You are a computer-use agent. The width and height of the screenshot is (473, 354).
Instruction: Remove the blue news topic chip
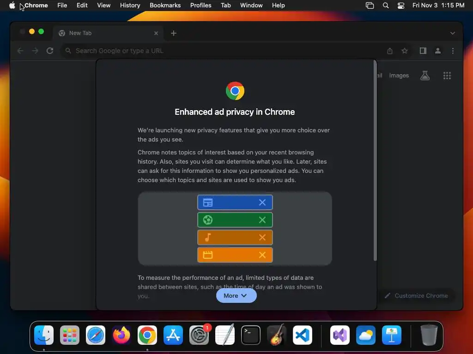pos(262,203)
